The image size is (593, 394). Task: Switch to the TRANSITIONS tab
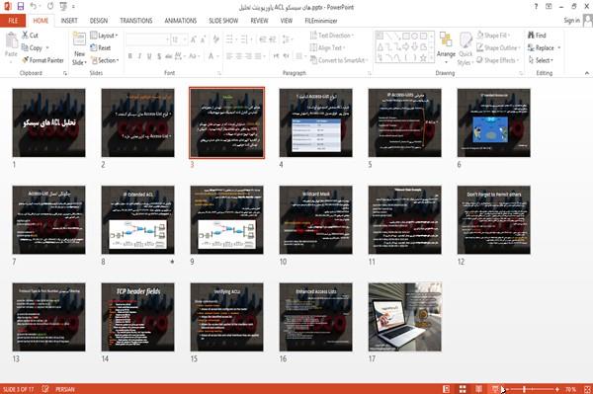[136, 21]
